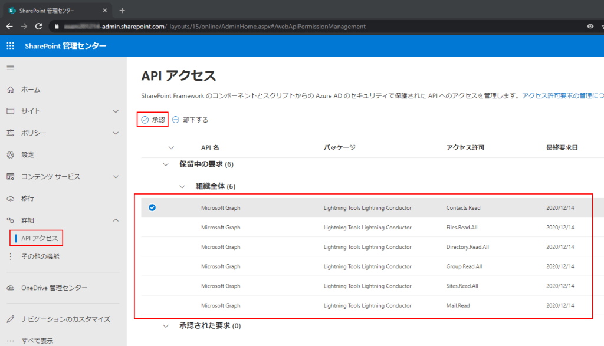604x346 pixels.
Task: Collapse the pending requests group
Action: coord(166,164)
